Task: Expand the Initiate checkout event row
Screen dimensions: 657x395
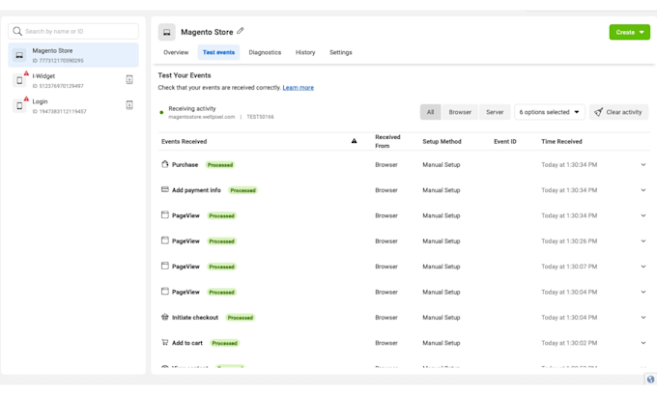Action: click(x=643, y=318)
